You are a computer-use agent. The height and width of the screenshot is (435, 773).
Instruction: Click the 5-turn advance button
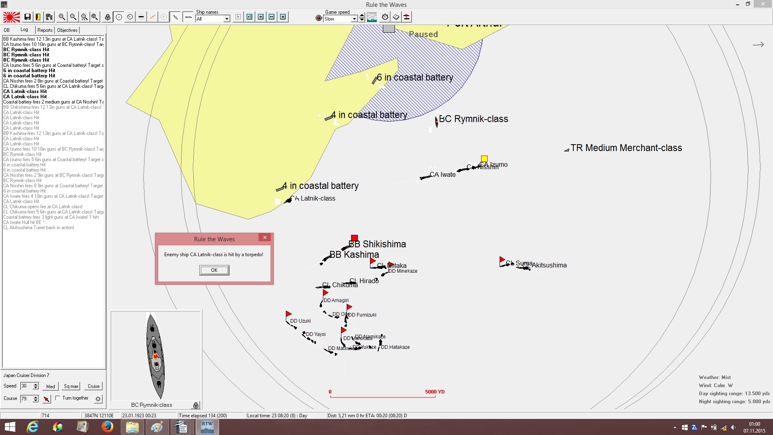coord(250,17)
